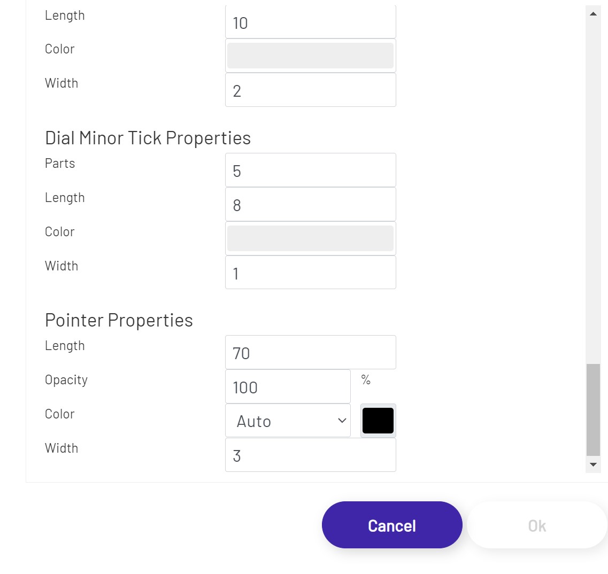The height and width of the screenshot is (574, 608).
Task: Focus the pointer Length field showing 70
Action: [x=310, y=353]
